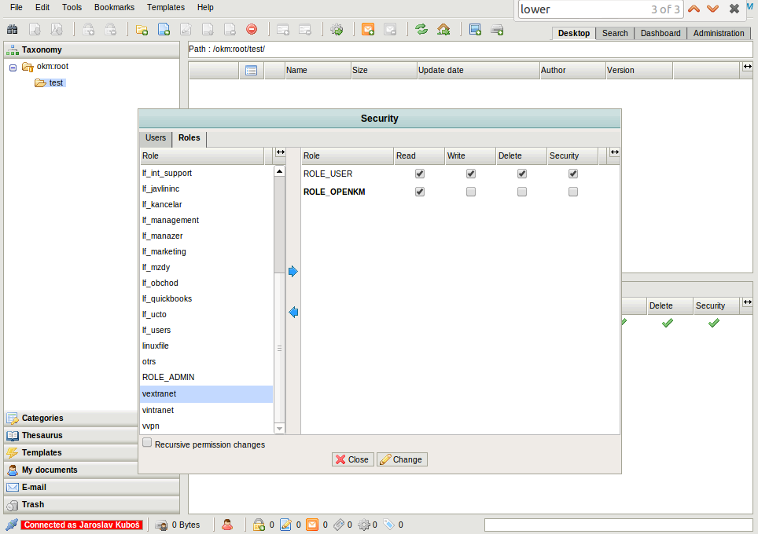Image resolution: width=758 pixels, height=534 pixels.
Task: Expand the Categories panel
Action: [x=42, y=418]
